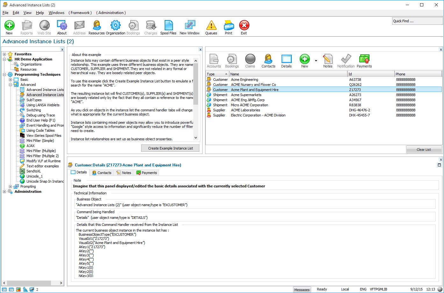444x293 pixels.
Task: Click the Notification checkmark icon
Action: (346, 59)
